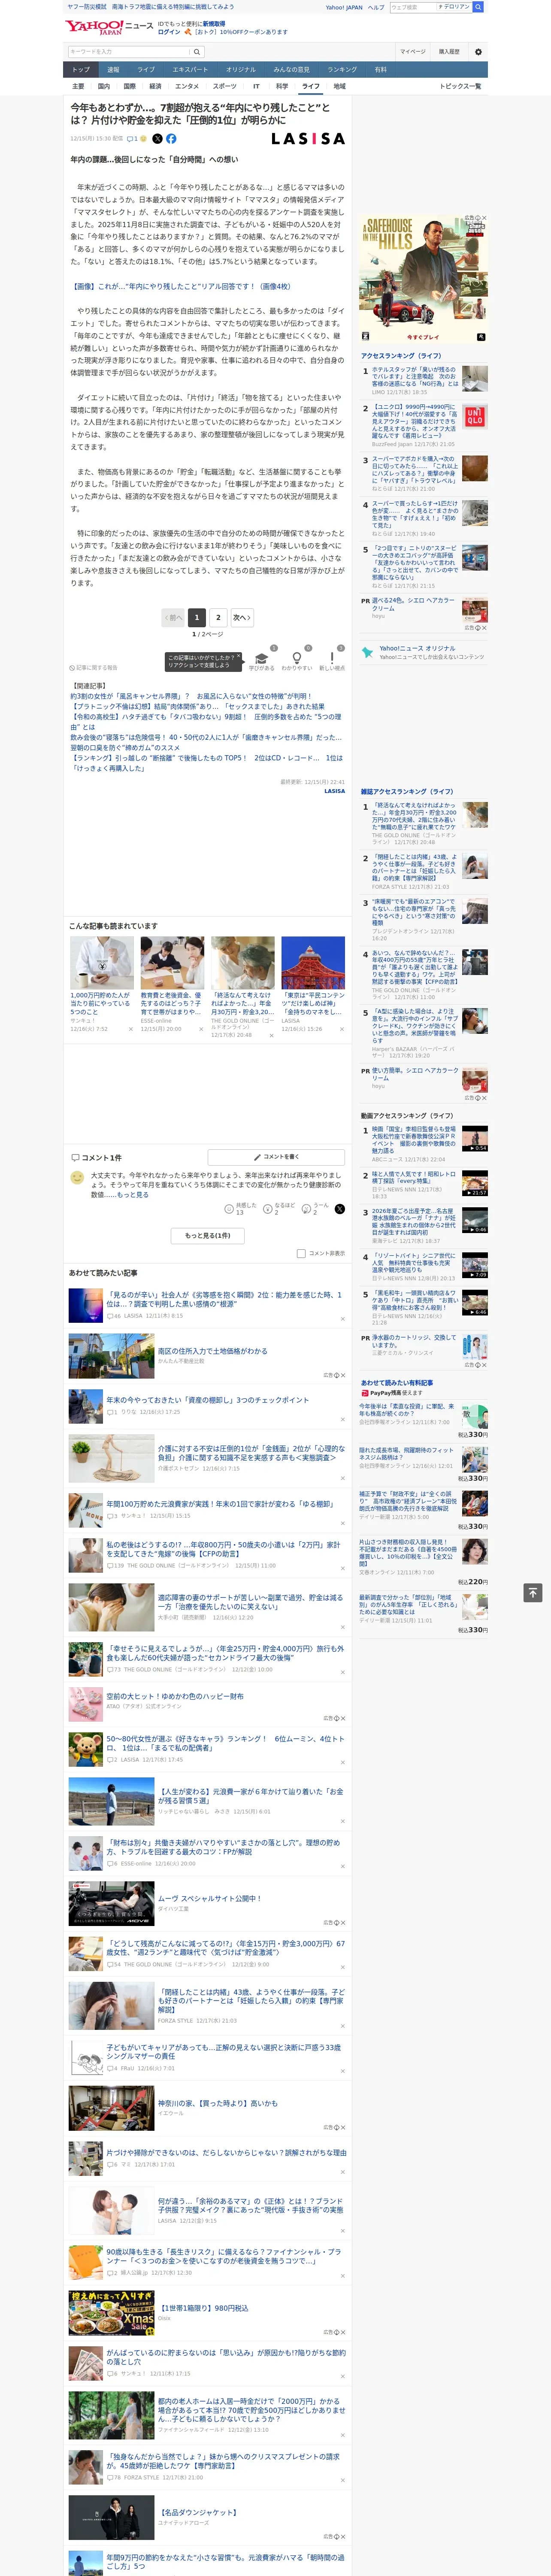Image resolution: width=551 pixels, height=2576 pixels.
Task: Click 記事に関する報告 report icon link
Action: click(94, 667)
